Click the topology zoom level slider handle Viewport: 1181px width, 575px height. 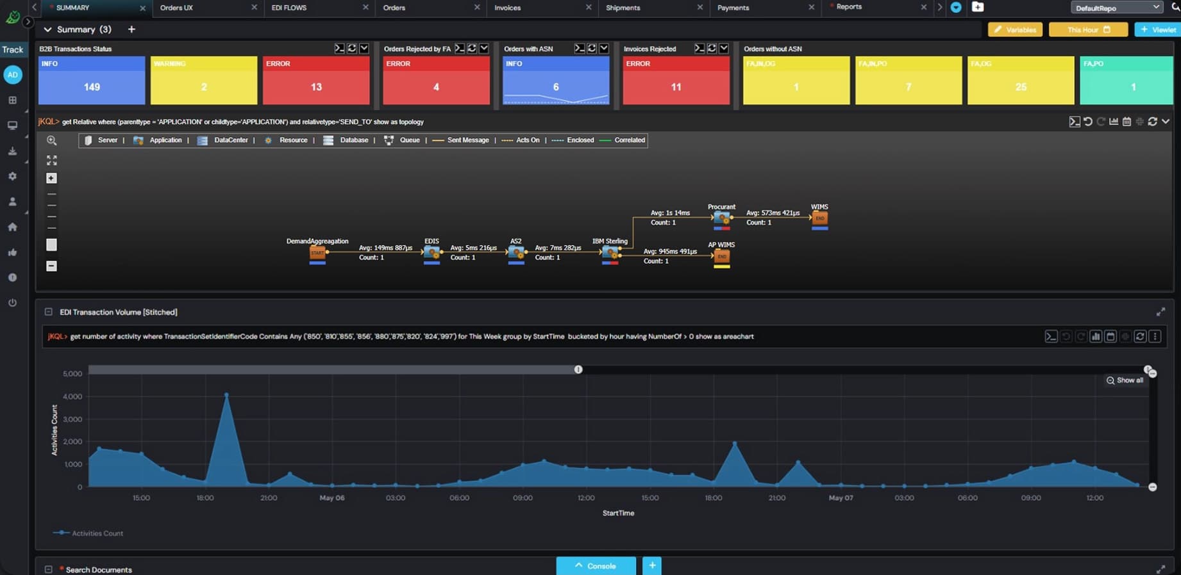(x=52, y=245)
